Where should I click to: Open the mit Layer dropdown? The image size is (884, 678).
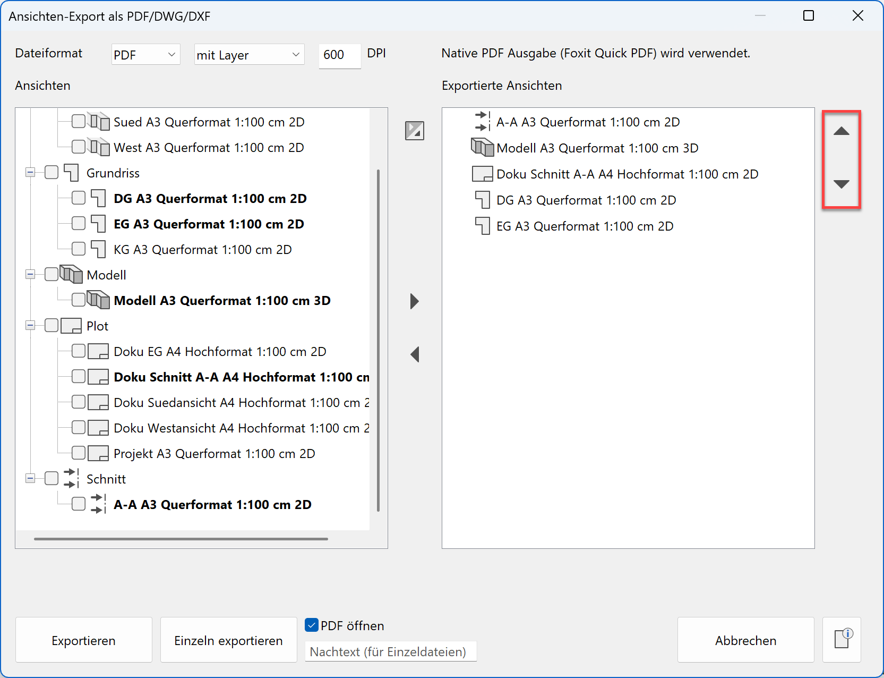click(248, 54)
